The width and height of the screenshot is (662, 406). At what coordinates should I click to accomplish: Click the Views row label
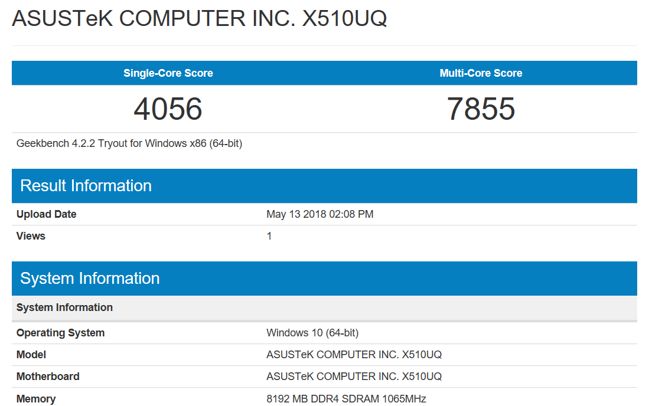31,236
